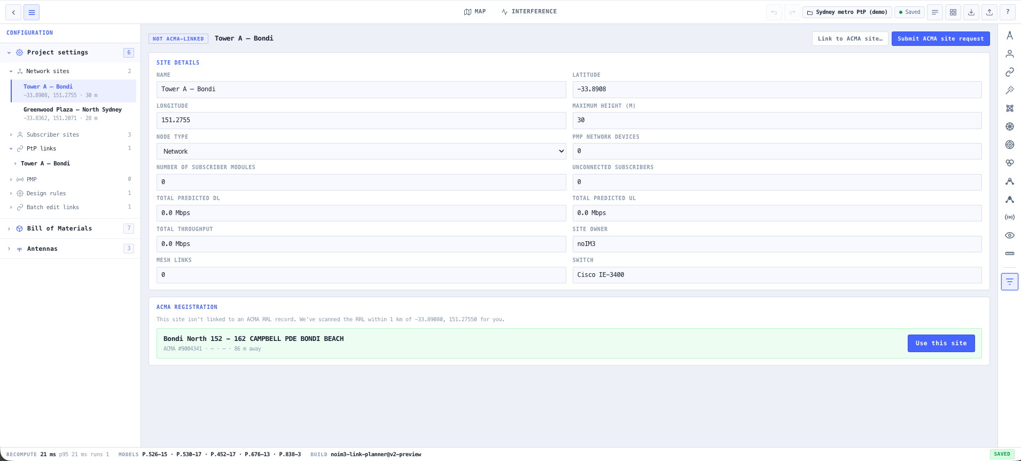This screenshot has width=1021, height=461.
Task: Select the three overlapping circles icon
Action: point(1010,163)
